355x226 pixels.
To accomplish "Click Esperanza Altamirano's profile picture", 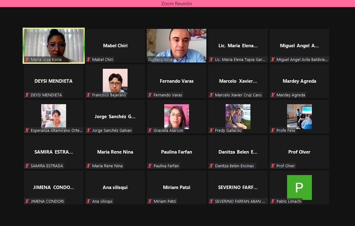I will click(x=54, y=115).
